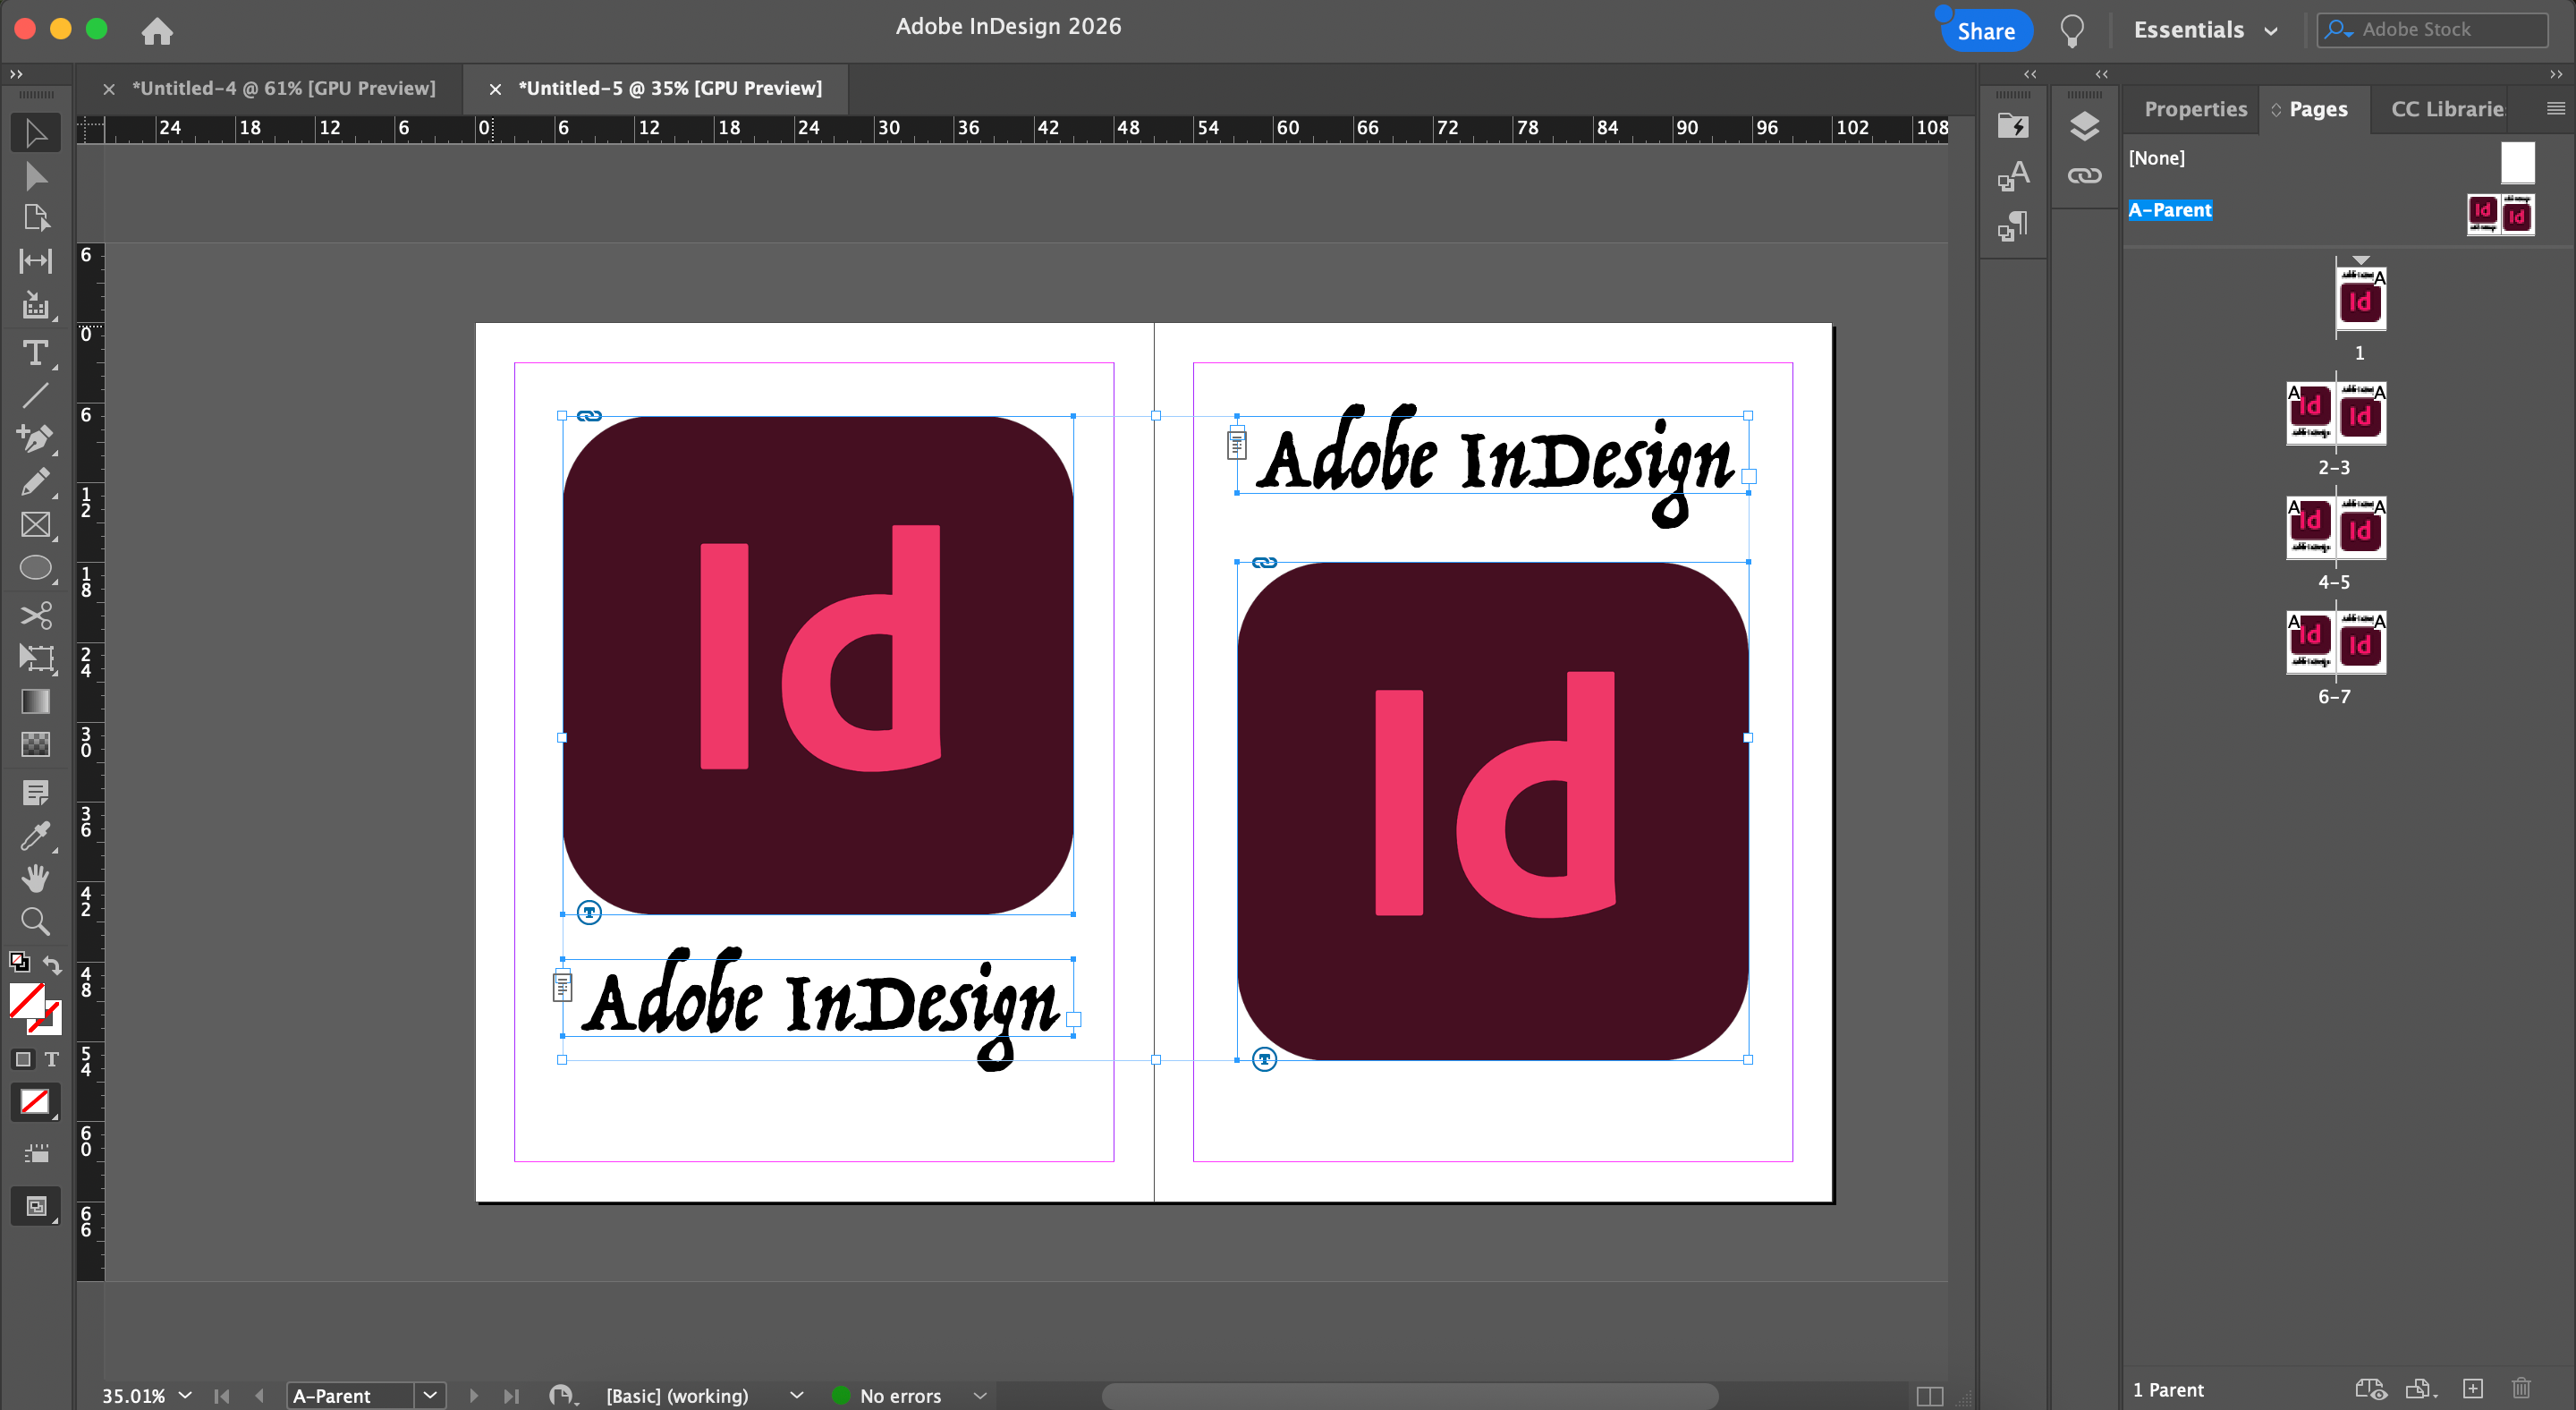
Task: Click the Create new page icon
Action: (x=2472, y=1388)
